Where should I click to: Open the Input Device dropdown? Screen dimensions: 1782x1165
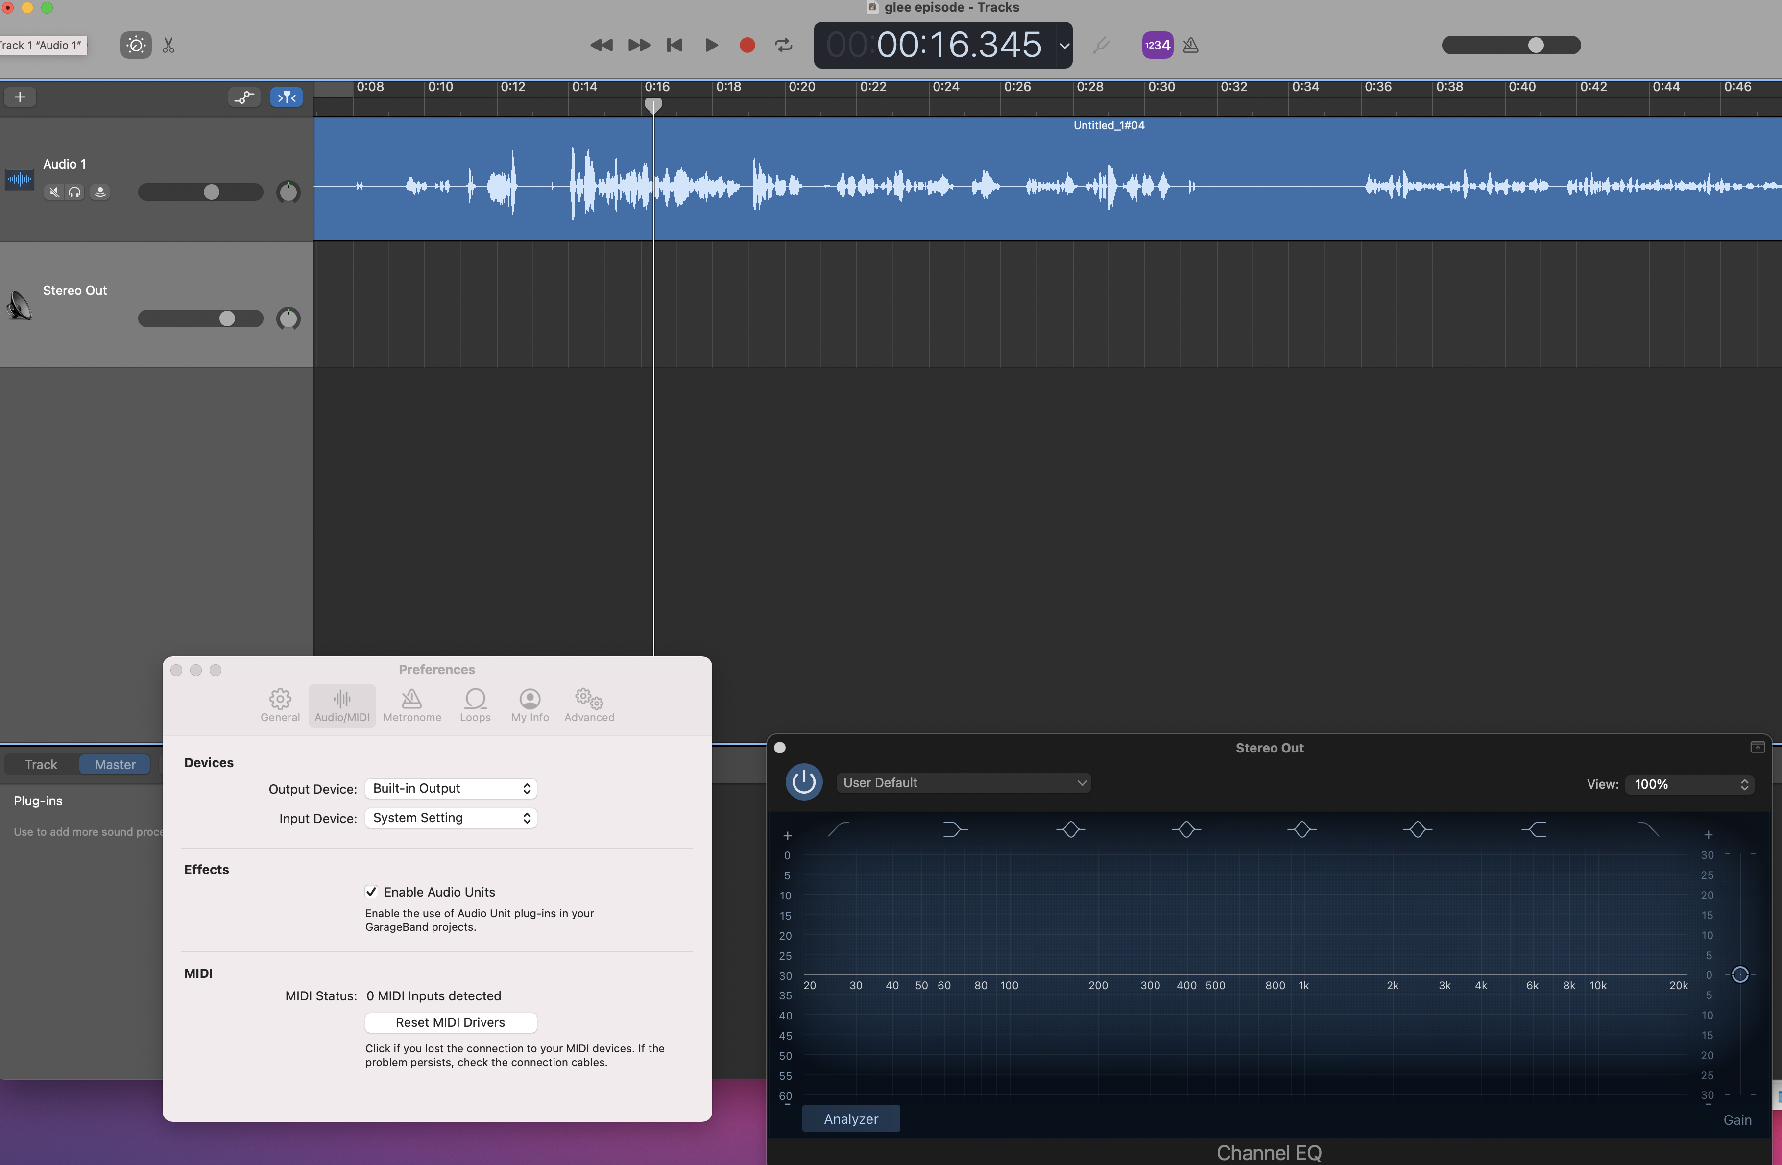click(451, 818)
